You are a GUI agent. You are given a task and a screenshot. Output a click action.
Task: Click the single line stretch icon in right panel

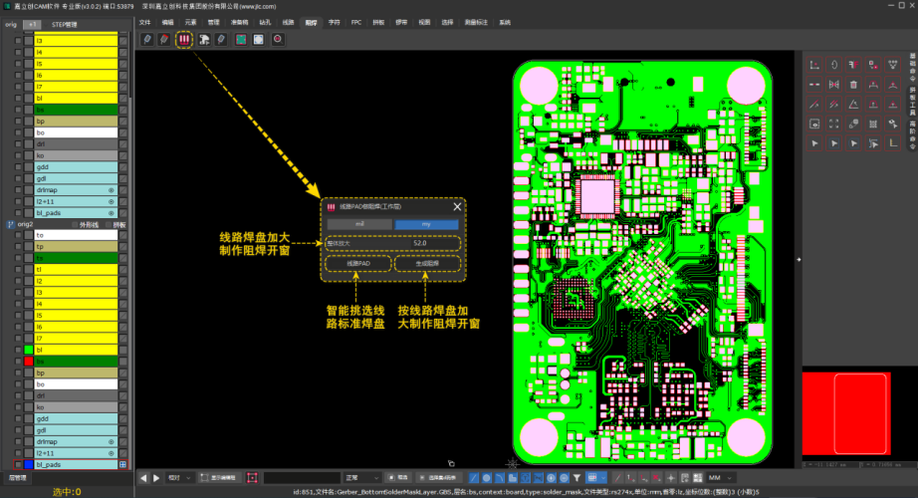(x=814, y=105)
